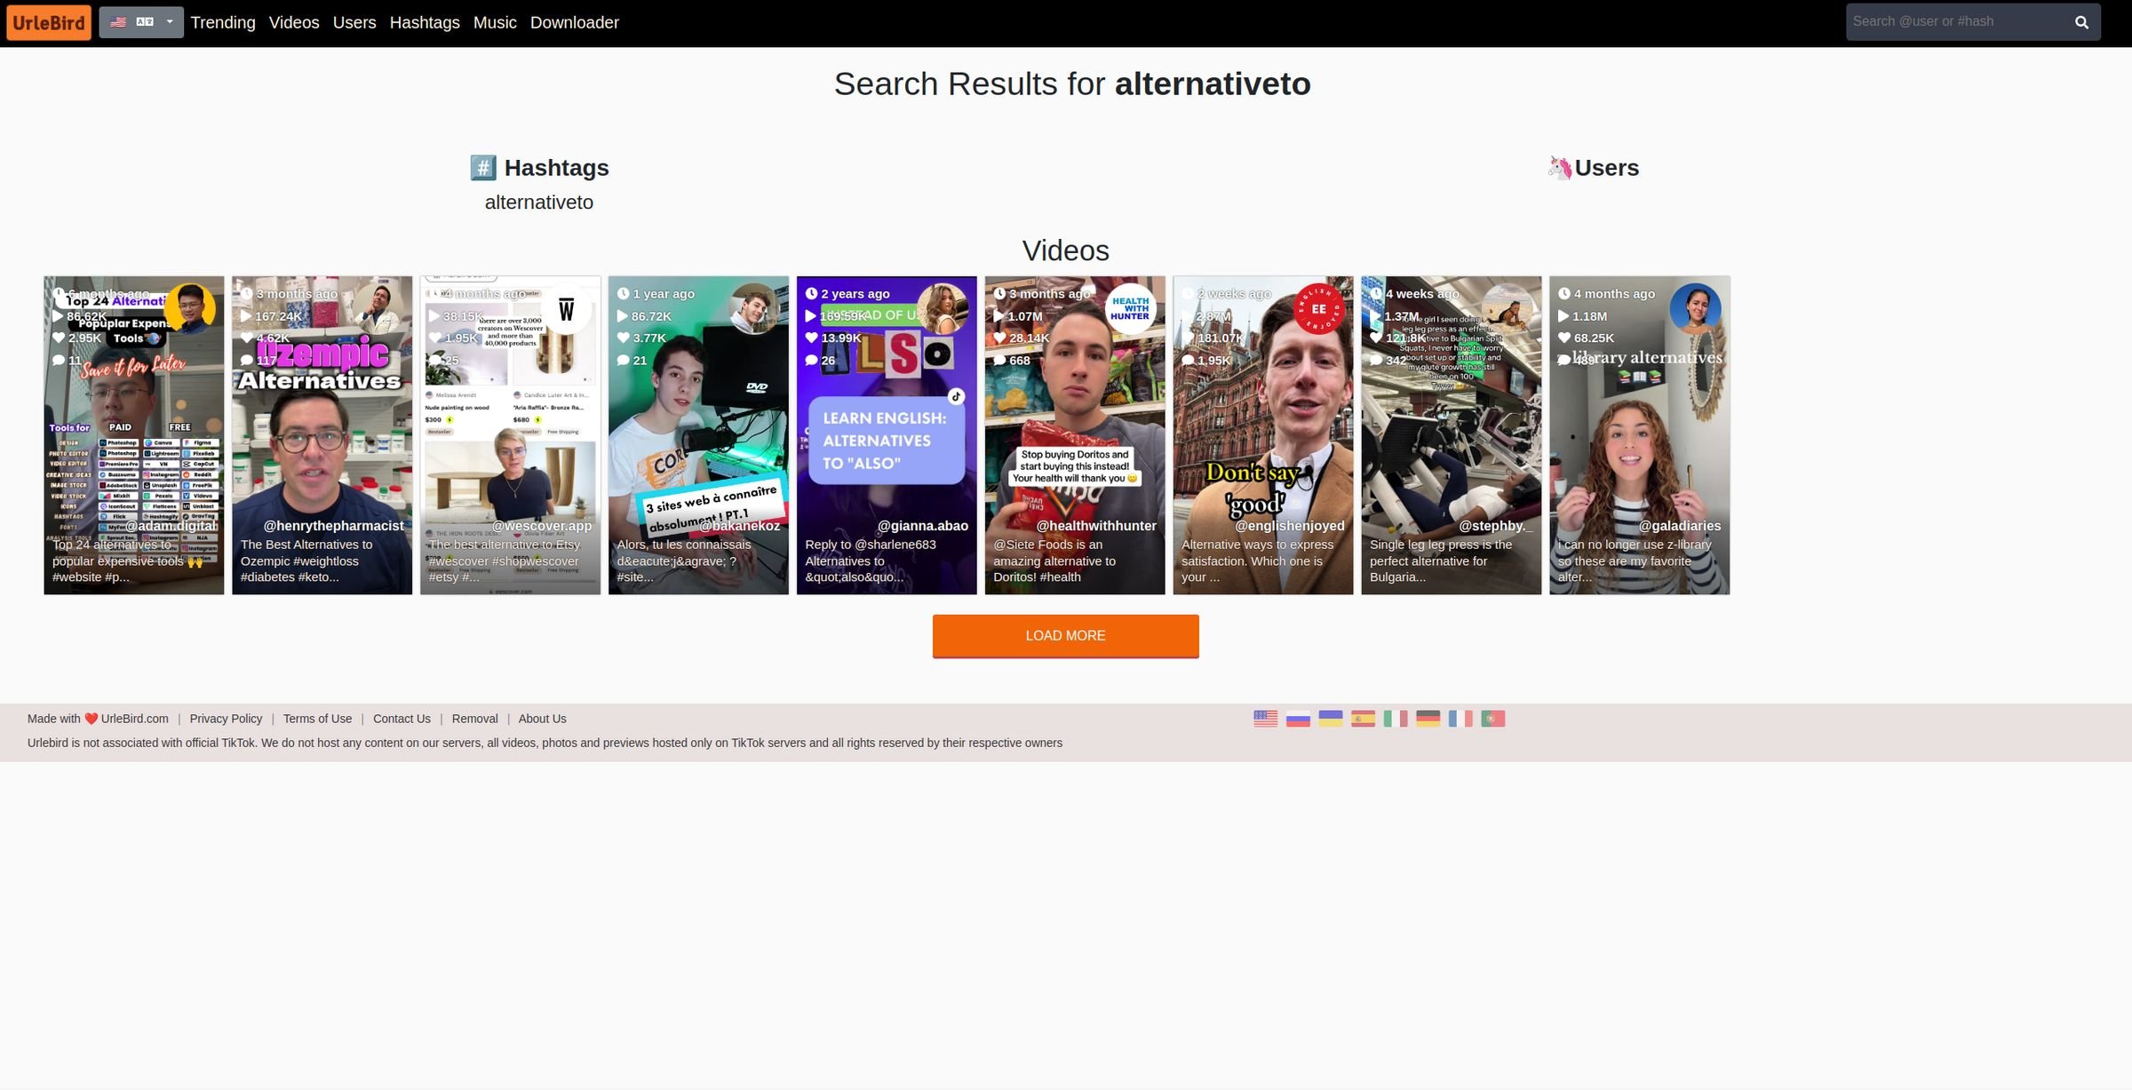Screen dimensions: 2132x1090
Task: Click henrythepharmacist's profile avatar
Action: click(x=378, y=308)
